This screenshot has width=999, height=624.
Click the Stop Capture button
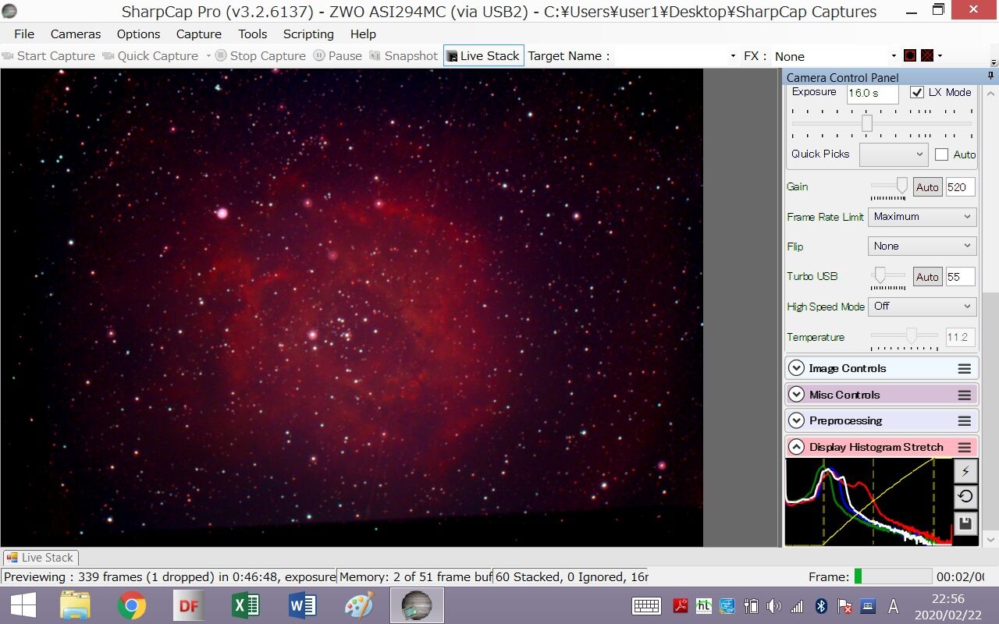click(260, 56)
